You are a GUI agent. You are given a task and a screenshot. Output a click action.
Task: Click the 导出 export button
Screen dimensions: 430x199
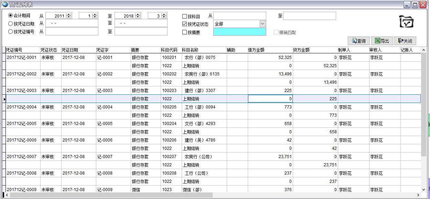[382, 41]
